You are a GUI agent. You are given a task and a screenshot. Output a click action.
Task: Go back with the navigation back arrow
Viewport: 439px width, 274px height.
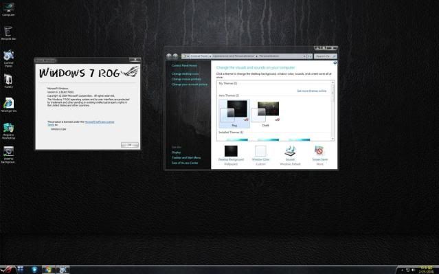(x=169, y=56)
